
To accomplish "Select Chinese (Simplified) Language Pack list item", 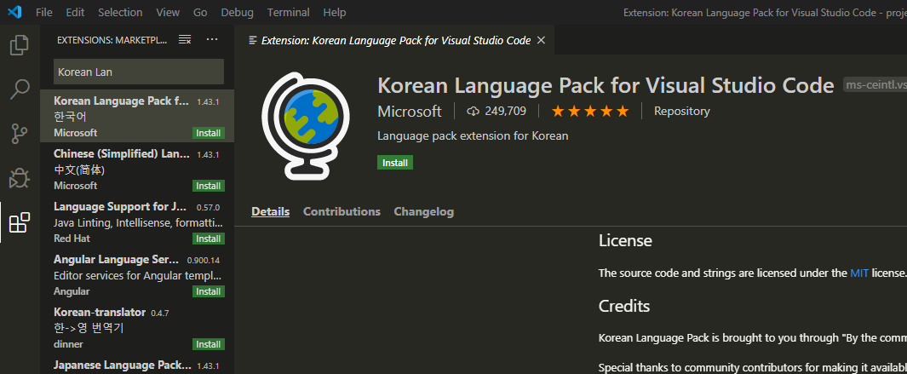I will click(x=137, y=169).
